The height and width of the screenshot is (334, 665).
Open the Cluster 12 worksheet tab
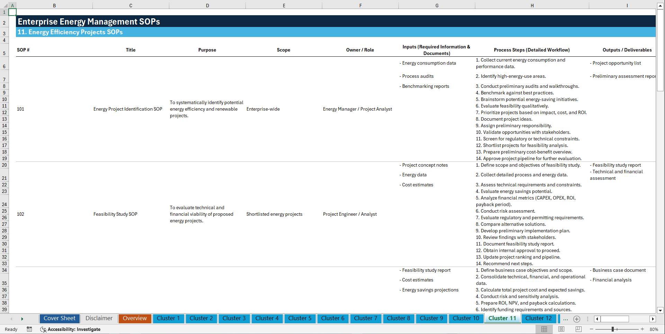click(x=539, y=318)
